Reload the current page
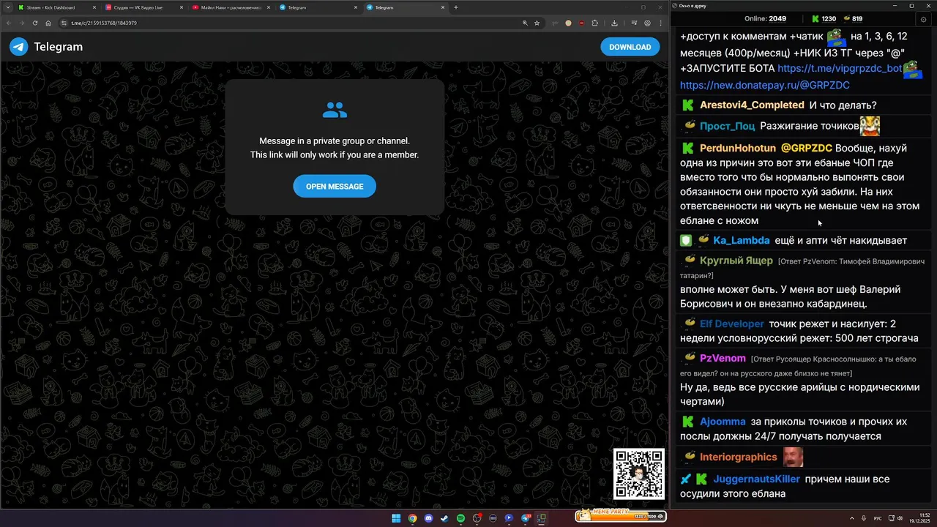The height and width of the screenshot is (527, 937). click(35, 23)
